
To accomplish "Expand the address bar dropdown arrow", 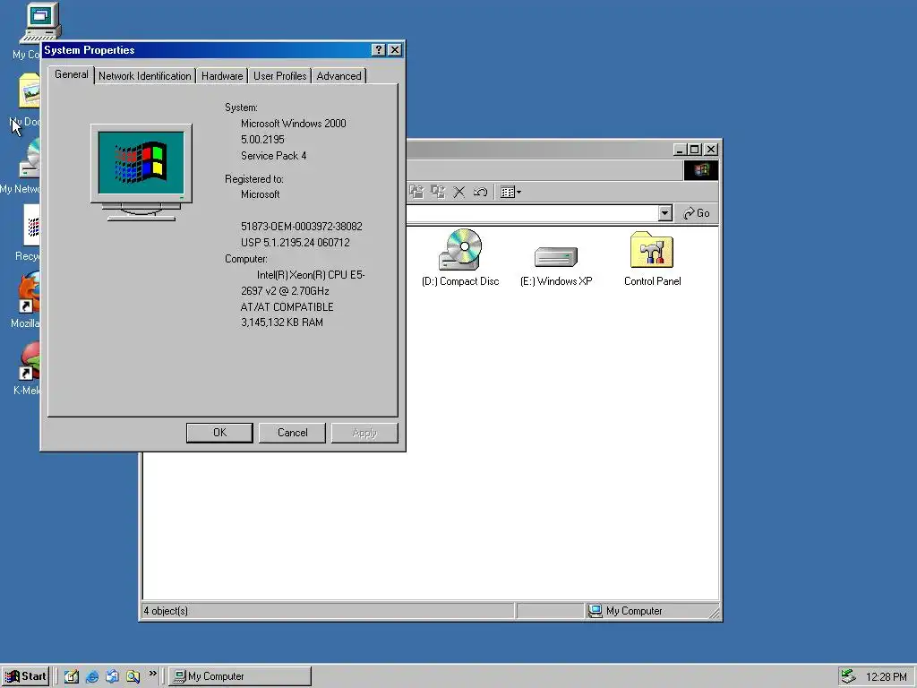I will [x=665, y=213].
